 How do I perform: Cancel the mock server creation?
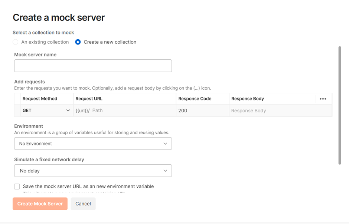83,204
